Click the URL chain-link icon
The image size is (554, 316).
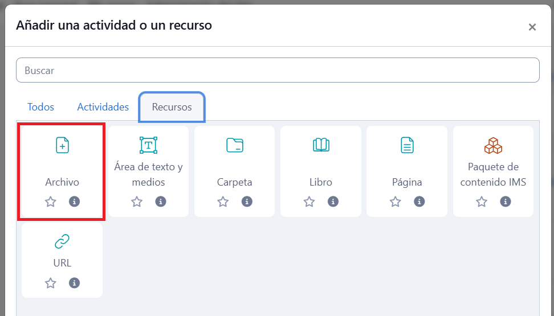62,242
